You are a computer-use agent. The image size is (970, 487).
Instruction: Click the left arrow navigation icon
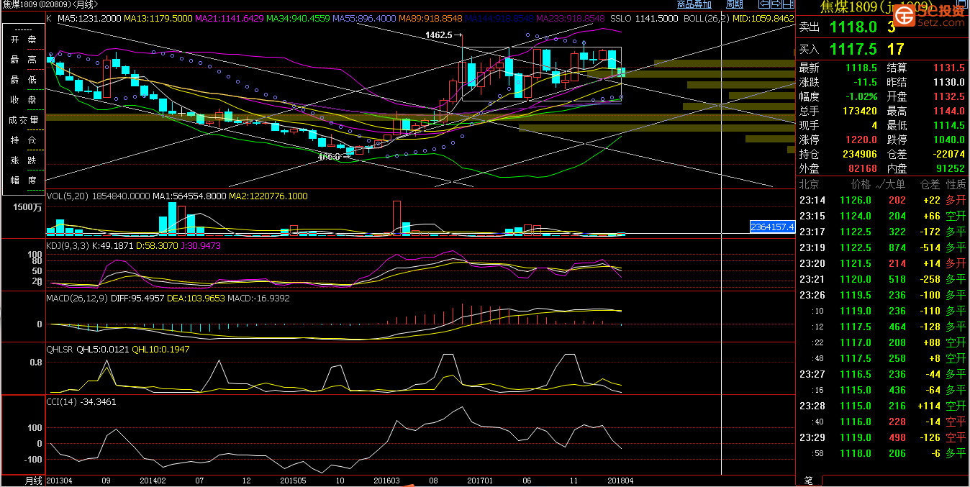tap(763, 4)
